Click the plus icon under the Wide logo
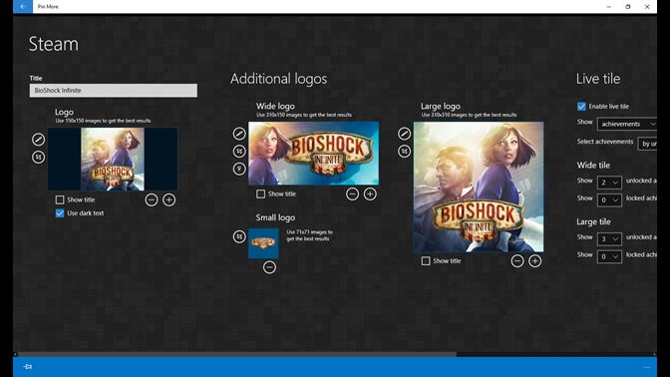The width and height of the screenshot is (670, 377). [x=370, y=194]
